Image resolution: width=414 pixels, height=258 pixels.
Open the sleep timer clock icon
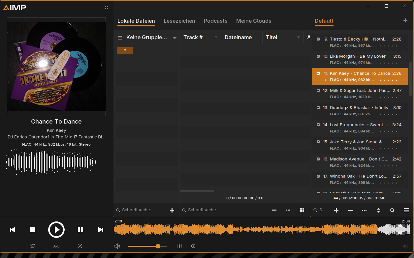pyautogui.click(x=193, y=246)
